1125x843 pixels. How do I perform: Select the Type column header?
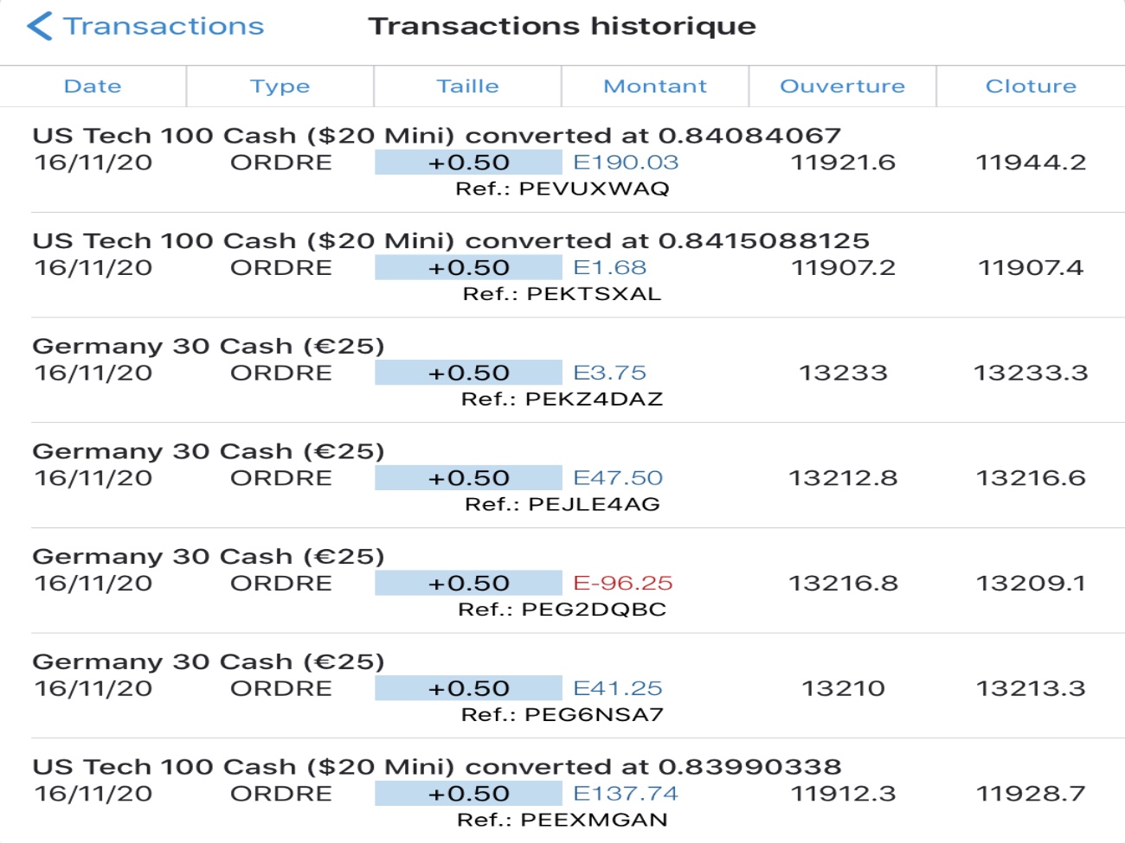[x=280, y=86]
